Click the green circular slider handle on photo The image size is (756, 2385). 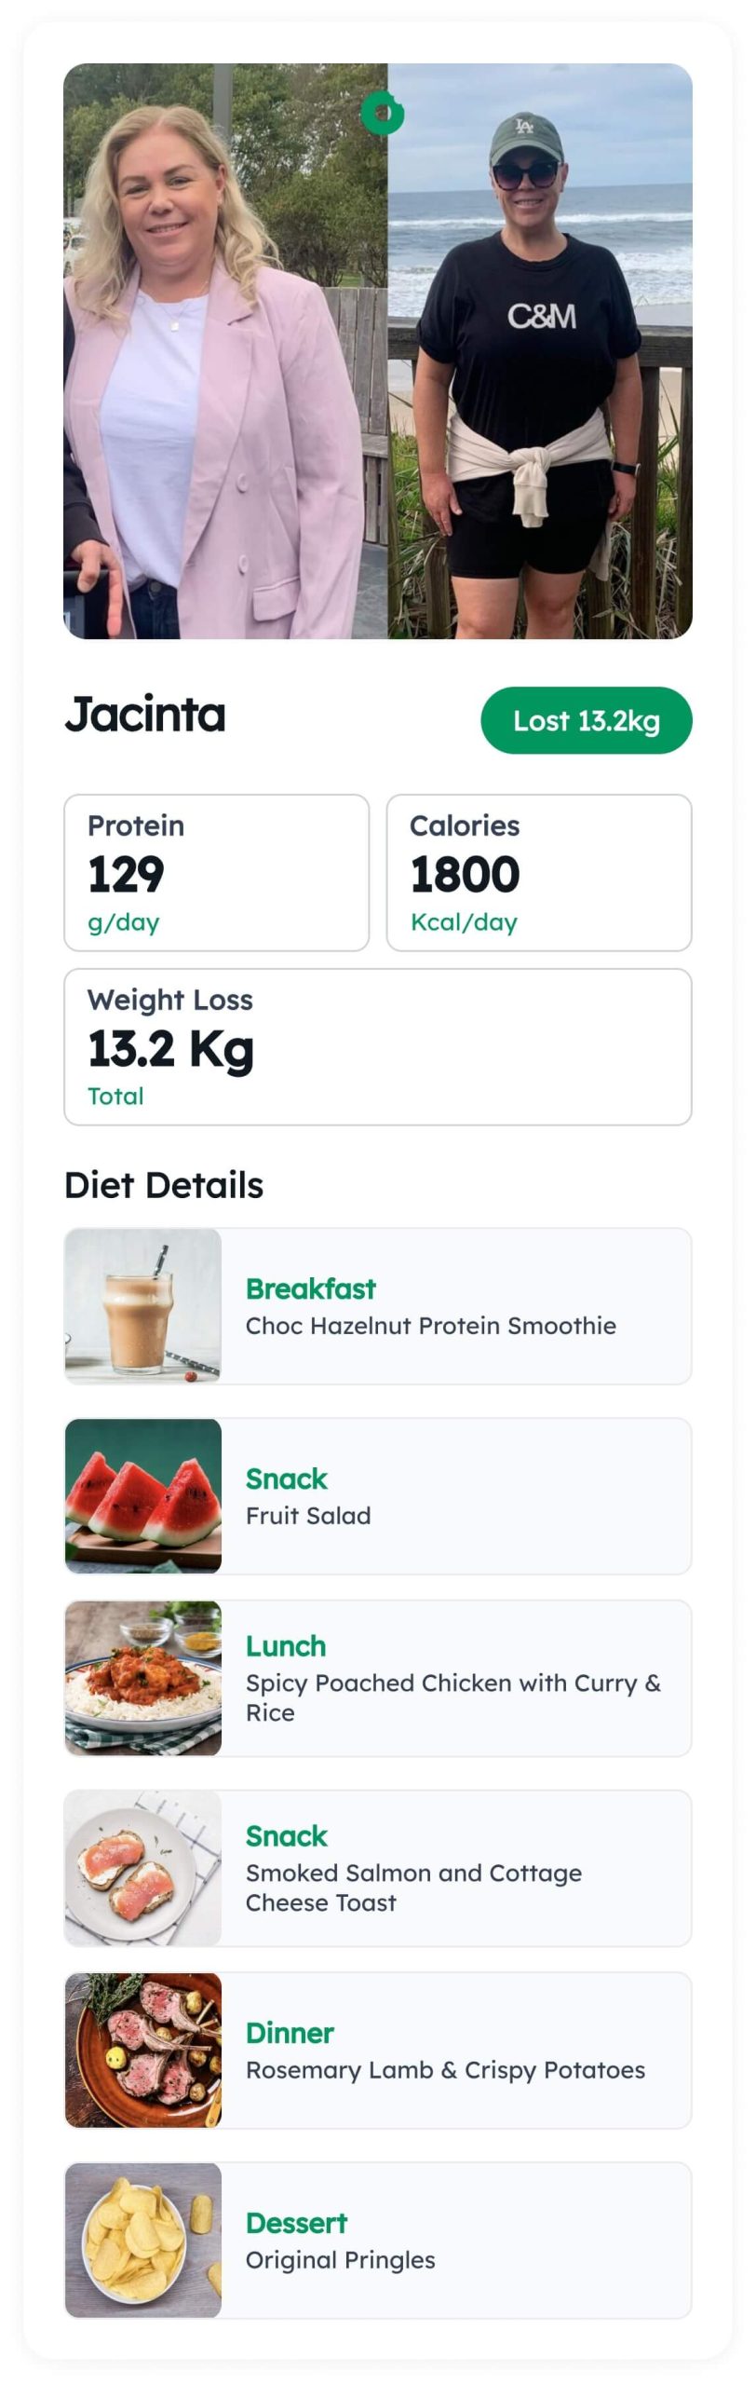pos(383,113)
